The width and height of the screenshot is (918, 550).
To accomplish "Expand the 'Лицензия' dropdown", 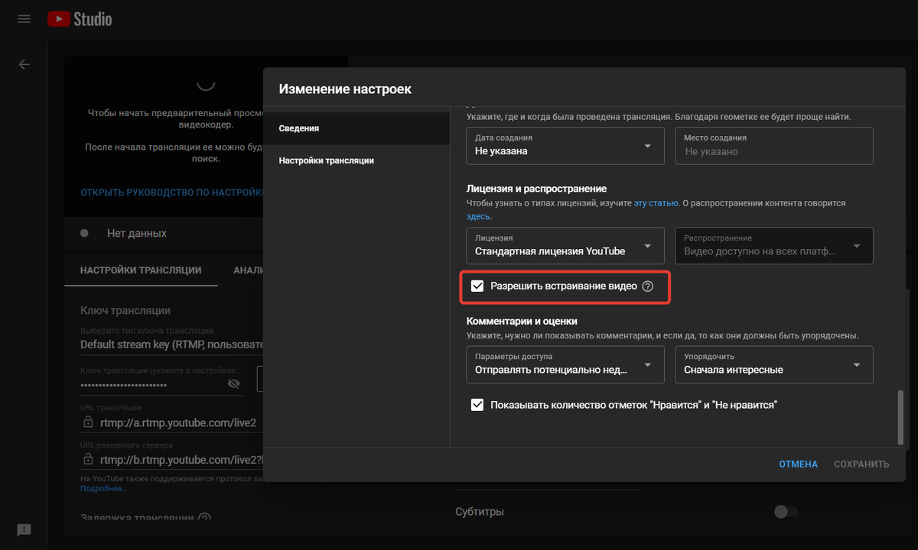I will click(565, 246).
